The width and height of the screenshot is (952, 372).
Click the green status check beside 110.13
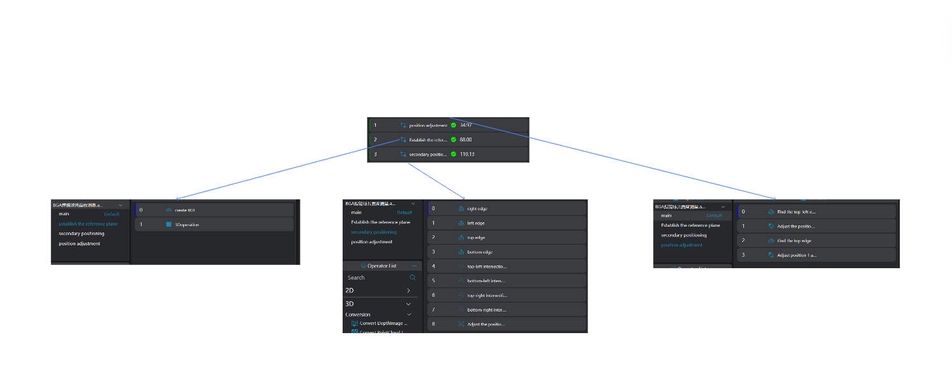click(453, 154)
